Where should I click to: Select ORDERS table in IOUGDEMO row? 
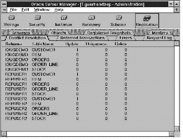pyautogui.click(x=41, y=59)
